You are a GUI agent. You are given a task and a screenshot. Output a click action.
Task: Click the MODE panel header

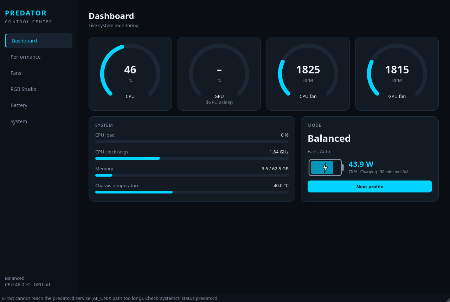click(315, 125)
